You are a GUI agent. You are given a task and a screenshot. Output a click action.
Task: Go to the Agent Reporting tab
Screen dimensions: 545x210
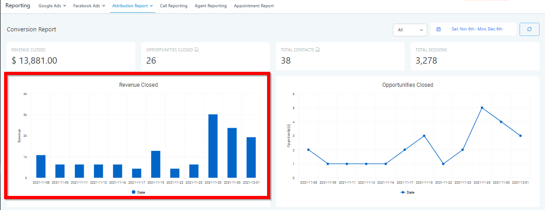point(211,6)
